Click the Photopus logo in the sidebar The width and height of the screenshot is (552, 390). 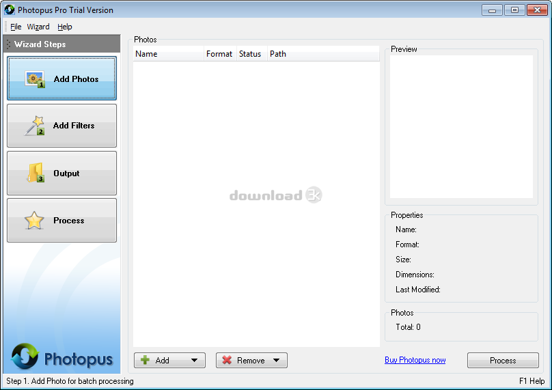click(x=62, y=357)
